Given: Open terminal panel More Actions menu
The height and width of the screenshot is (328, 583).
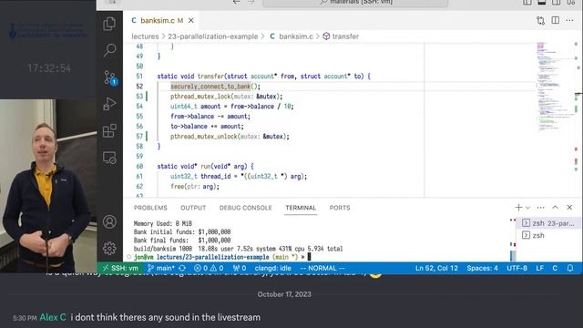Looking at the screenshot, I should coord(540,208).
